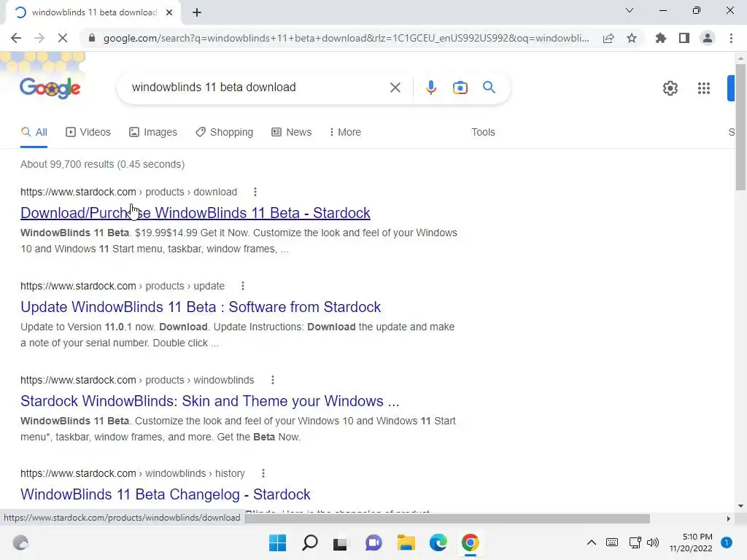Open File Explorer from taskbar
Screen dimensions: 747x560
[406, 542]
